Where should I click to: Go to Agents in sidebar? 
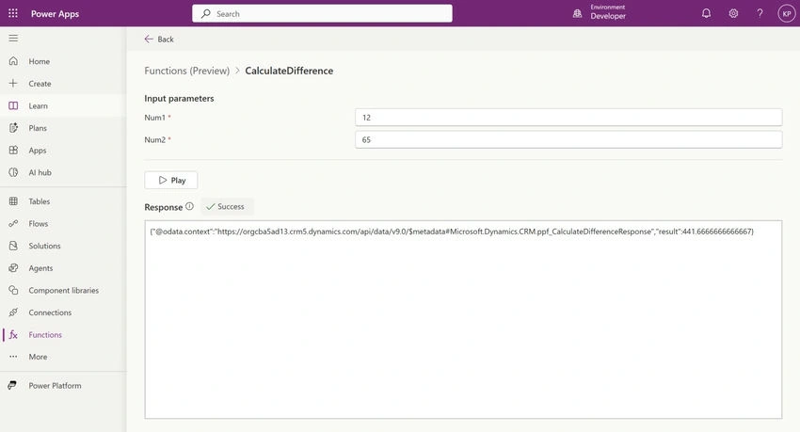[x=63, y=268]
